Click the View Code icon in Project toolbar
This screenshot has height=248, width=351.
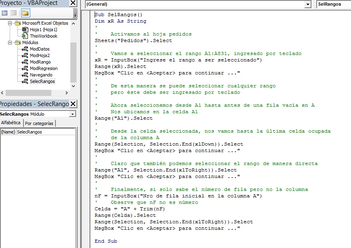click(x=4, y=13)
